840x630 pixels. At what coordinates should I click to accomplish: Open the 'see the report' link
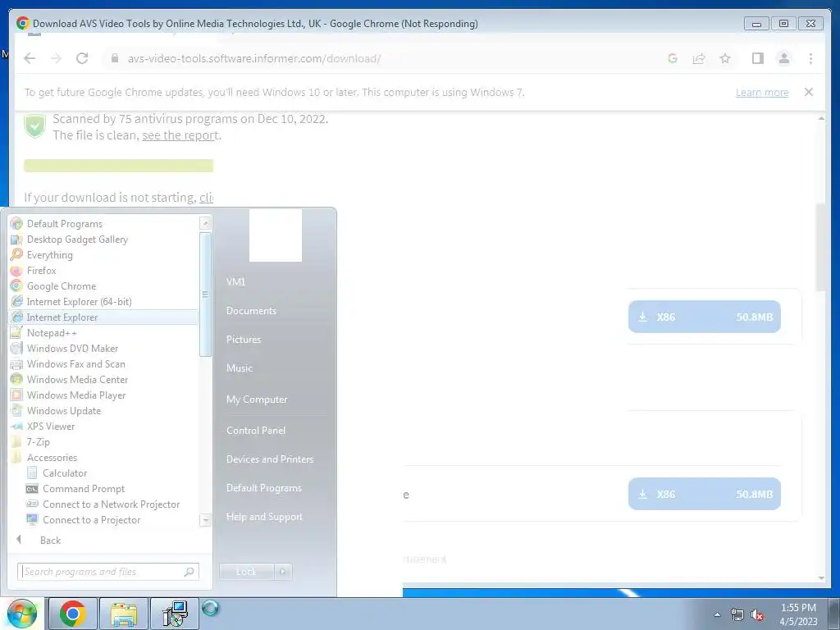[180, 135]
